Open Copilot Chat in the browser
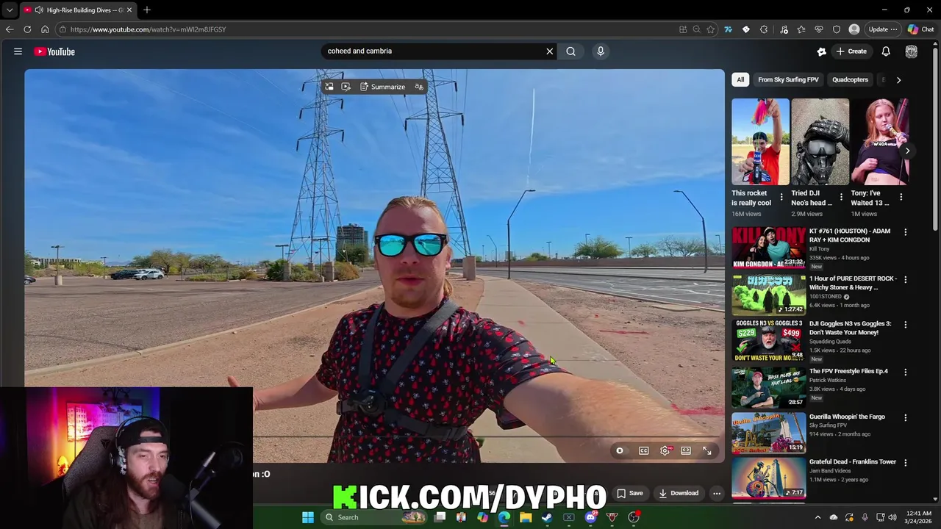Screen dimensions: 941x529 pyautogui.click(x=921, y=29)
